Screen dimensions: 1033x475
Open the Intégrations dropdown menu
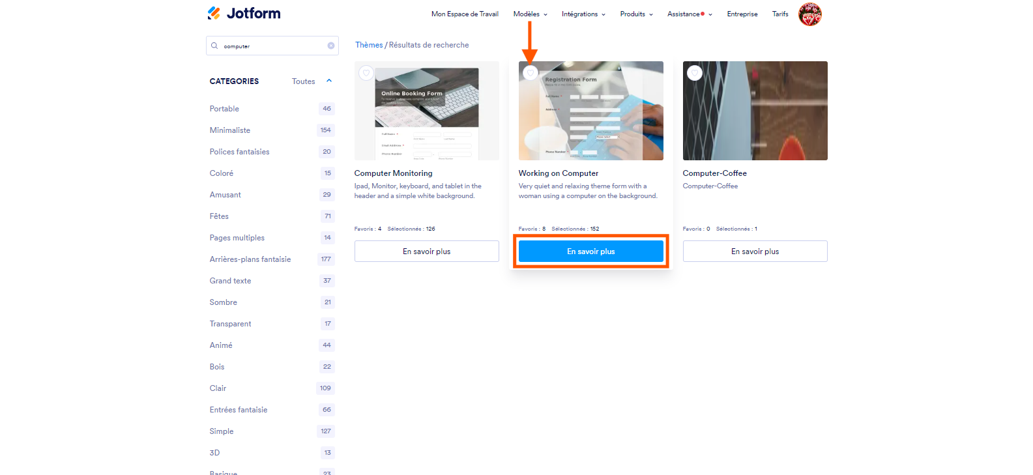point(583,14)
